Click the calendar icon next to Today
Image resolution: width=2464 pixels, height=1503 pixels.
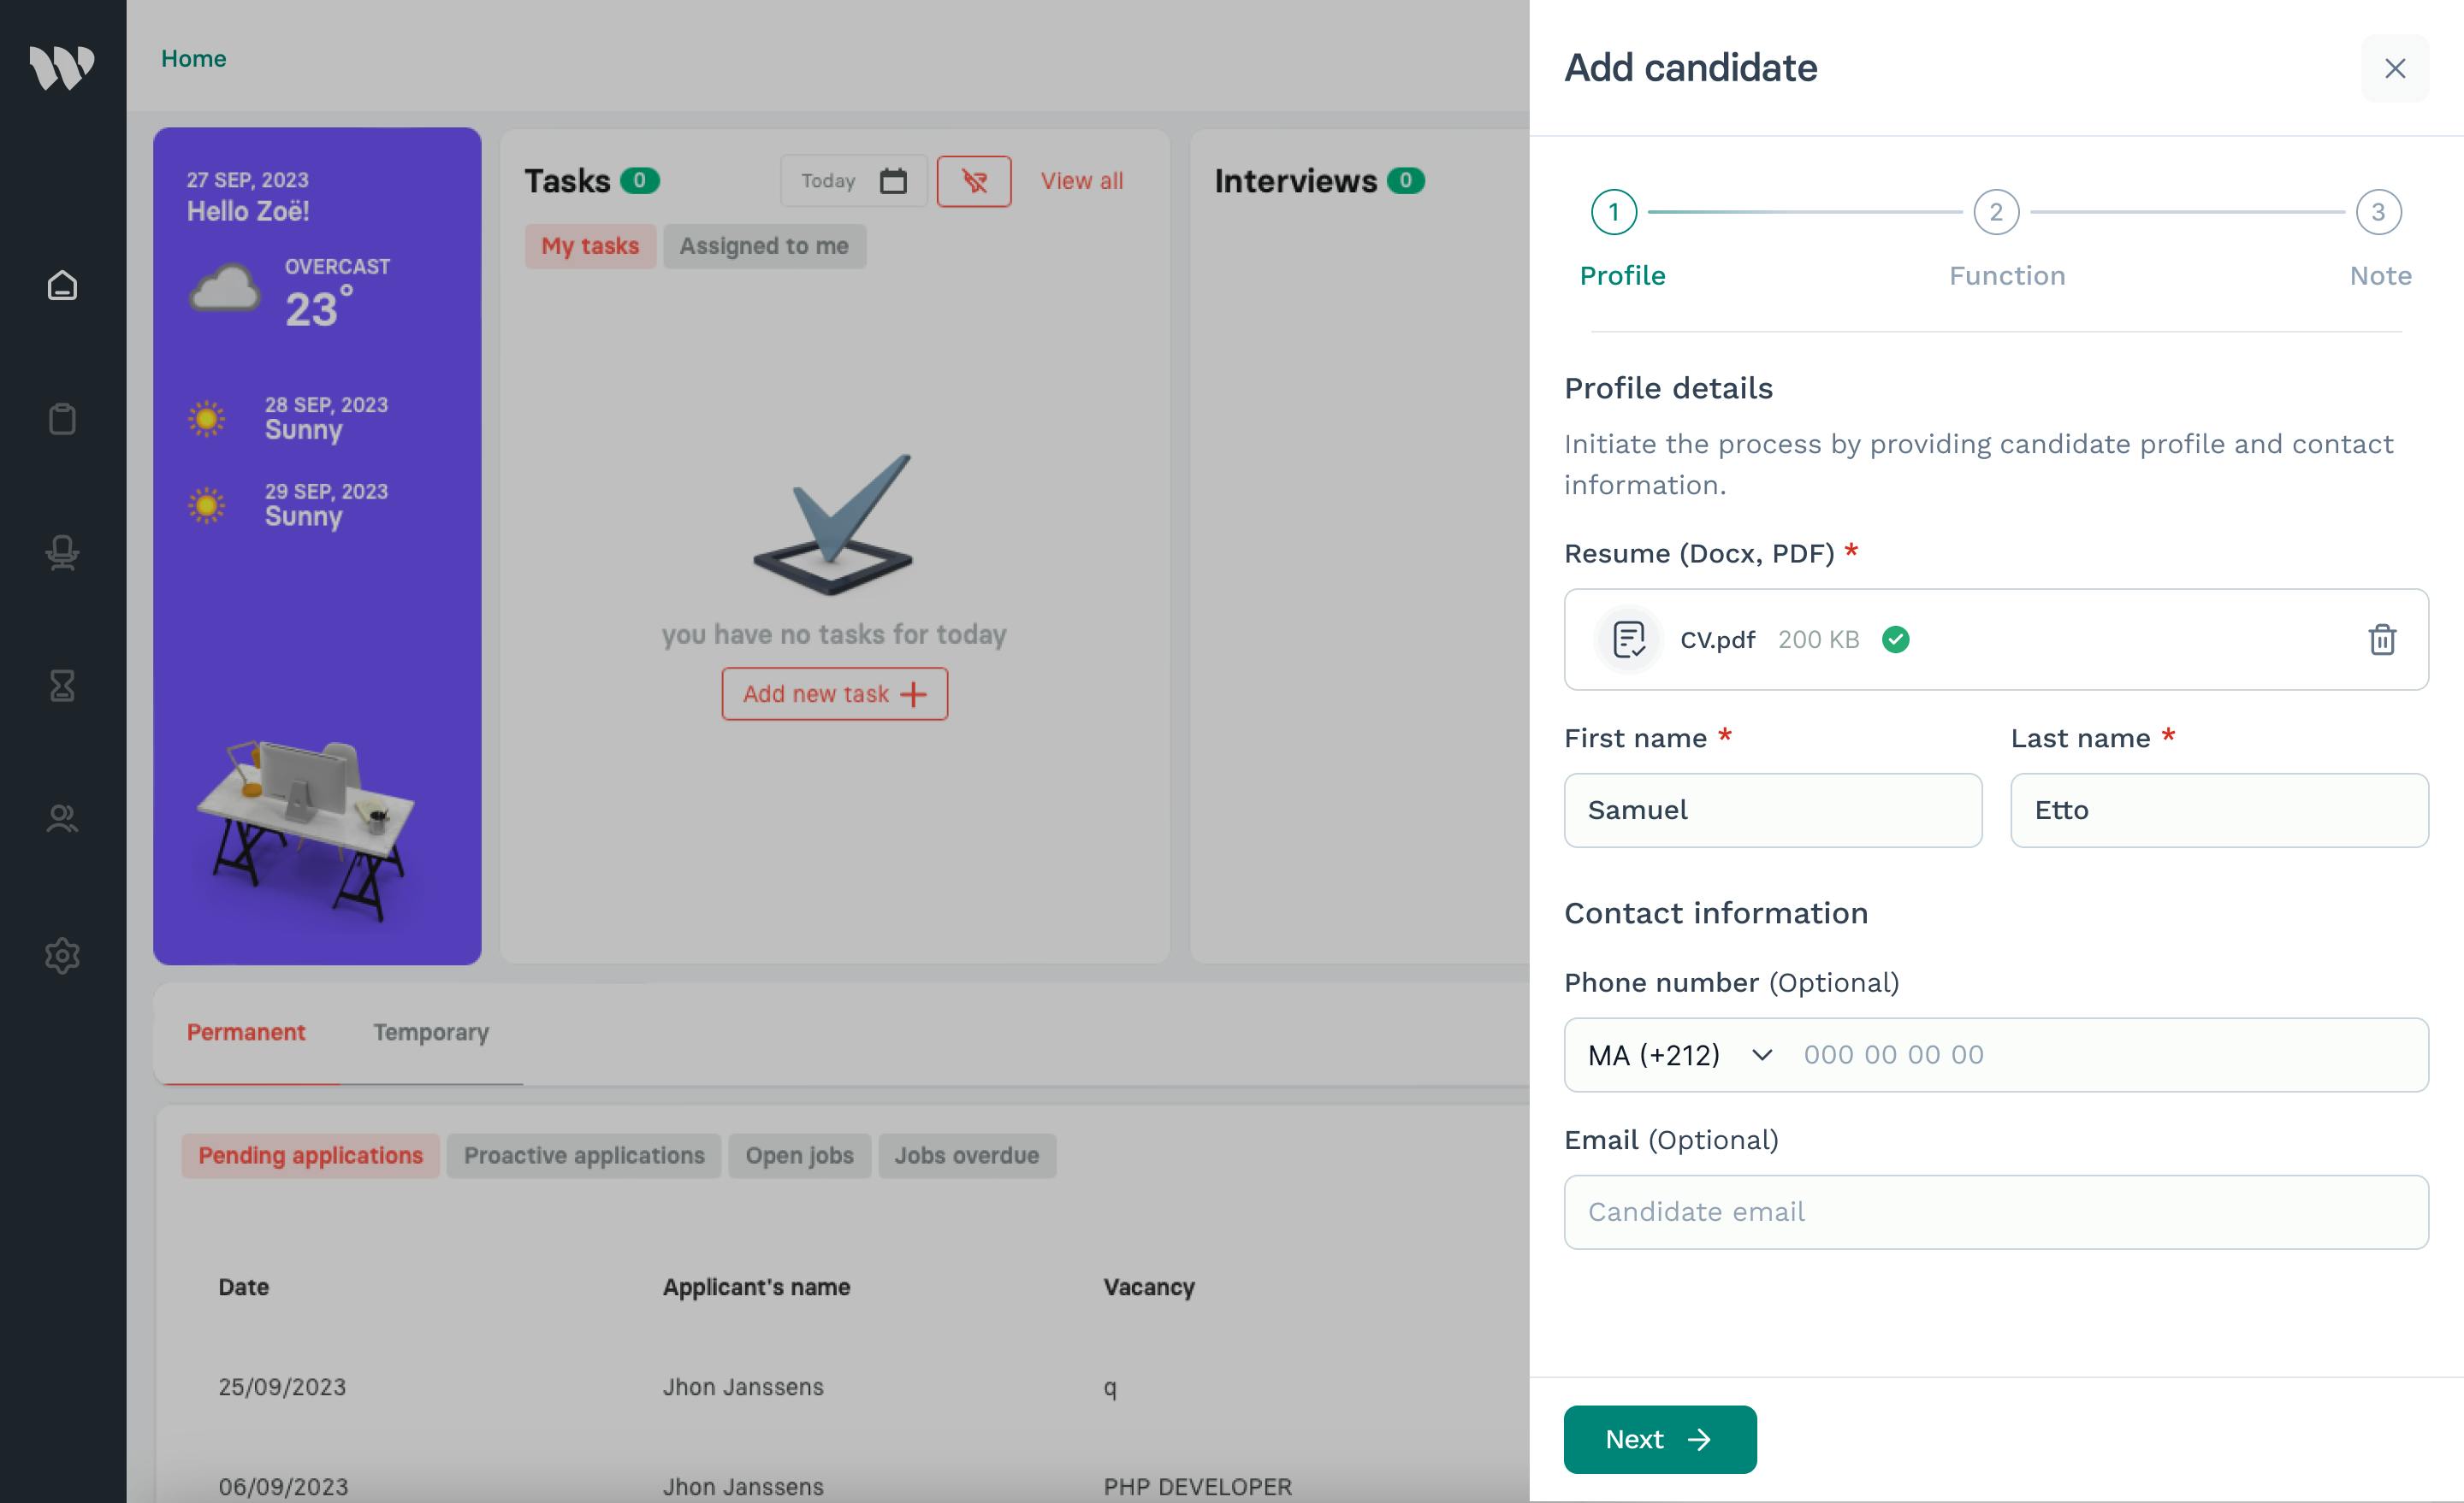point(893,181)
